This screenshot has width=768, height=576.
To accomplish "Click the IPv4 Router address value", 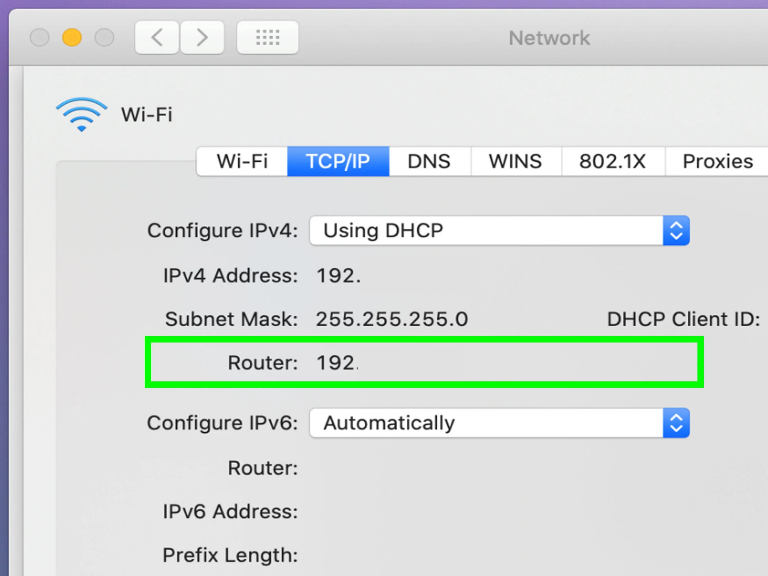I will pos(337,363).
